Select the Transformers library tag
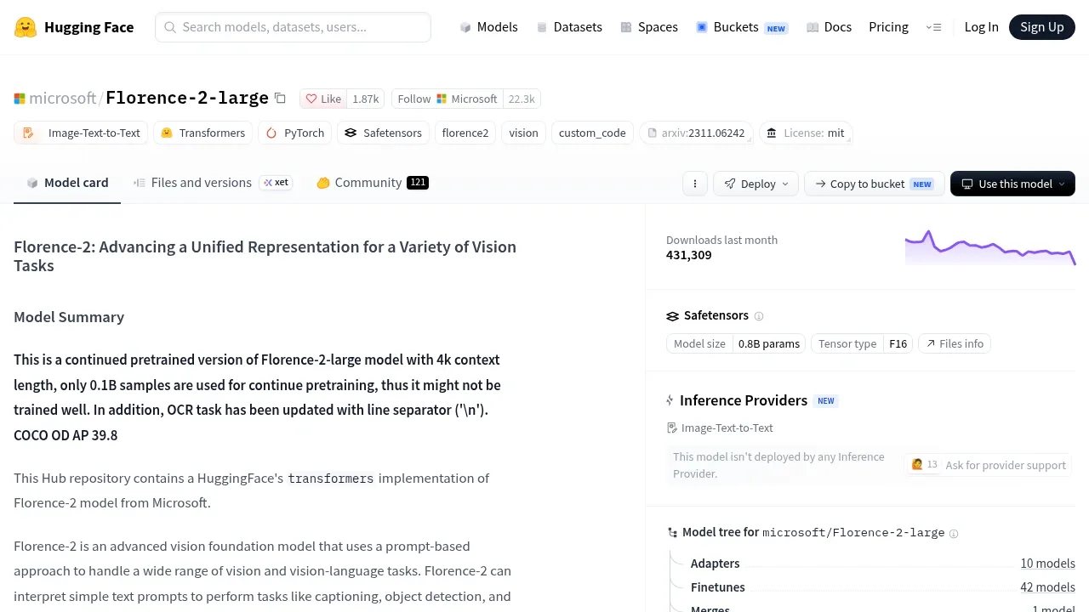Screen dimensions: 1089x612 tap(202, 133)
